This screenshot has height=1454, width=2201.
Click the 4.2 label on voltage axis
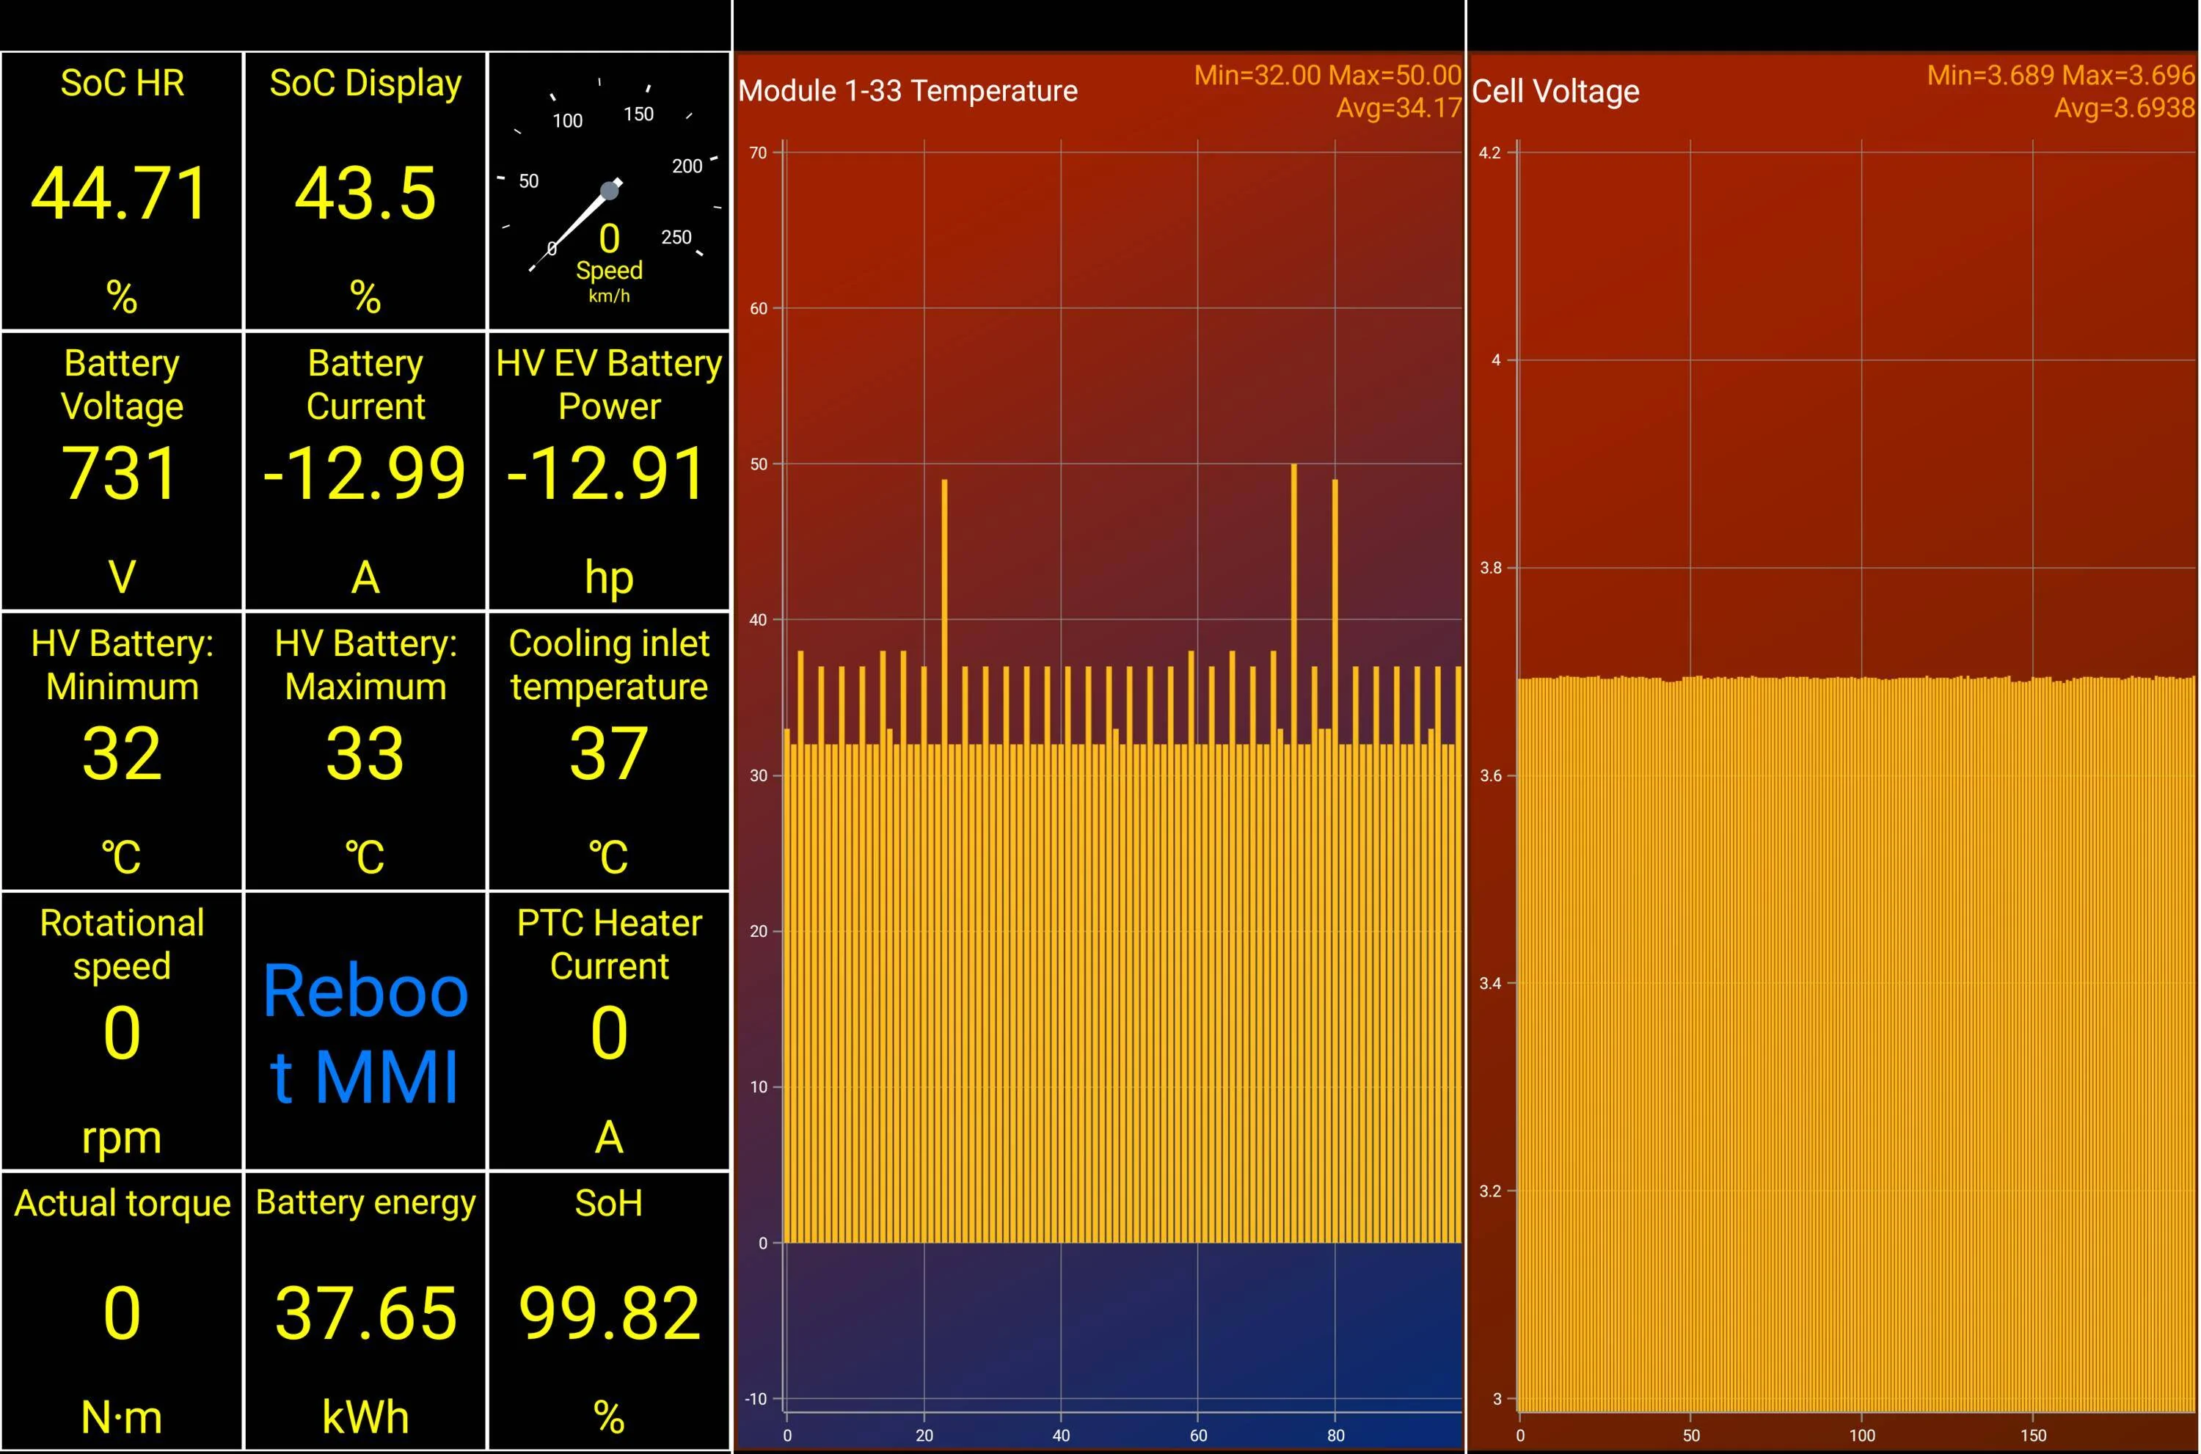[x=1489, y=152]
